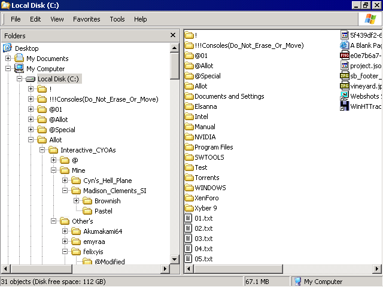The width and height of the screenshot is (383, 287).
Task: Collapse the felixyis folder node
Action: (65, 251)
